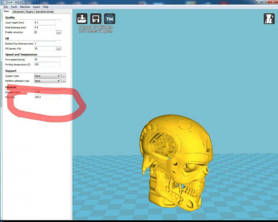The height and width of the screenshot is (222, 278).
Task: Open the Help menu
Action: [46, 7]
